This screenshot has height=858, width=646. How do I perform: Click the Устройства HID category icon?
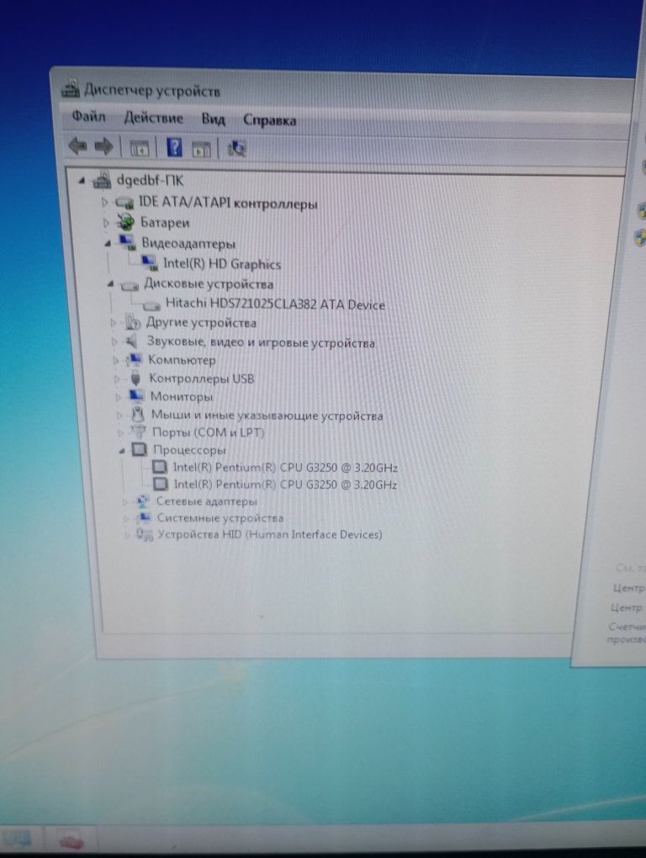(x=145, y=535)
